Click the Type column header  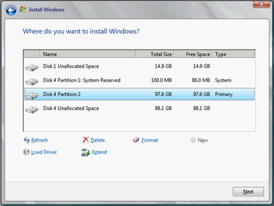(233, 54)
